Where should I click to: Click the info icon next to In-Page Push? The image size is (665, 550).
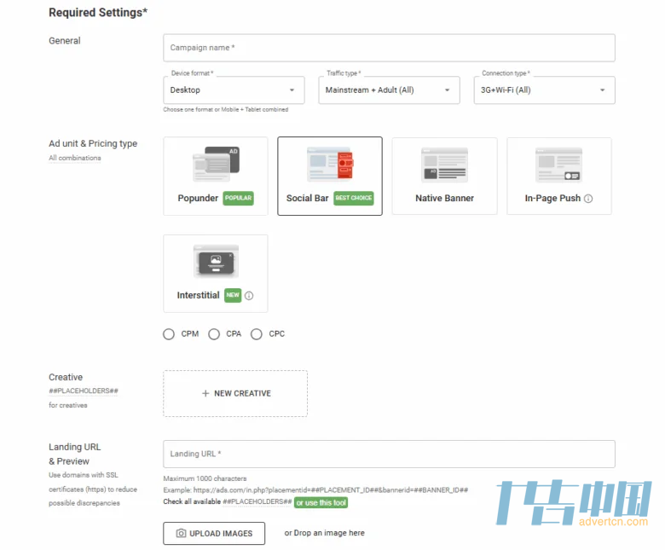[588, 199]
